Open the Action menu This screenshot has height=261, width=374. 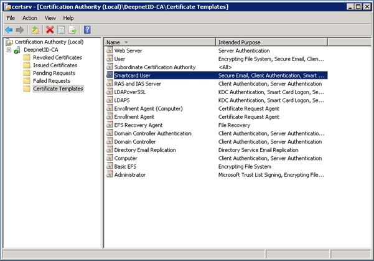30,18
